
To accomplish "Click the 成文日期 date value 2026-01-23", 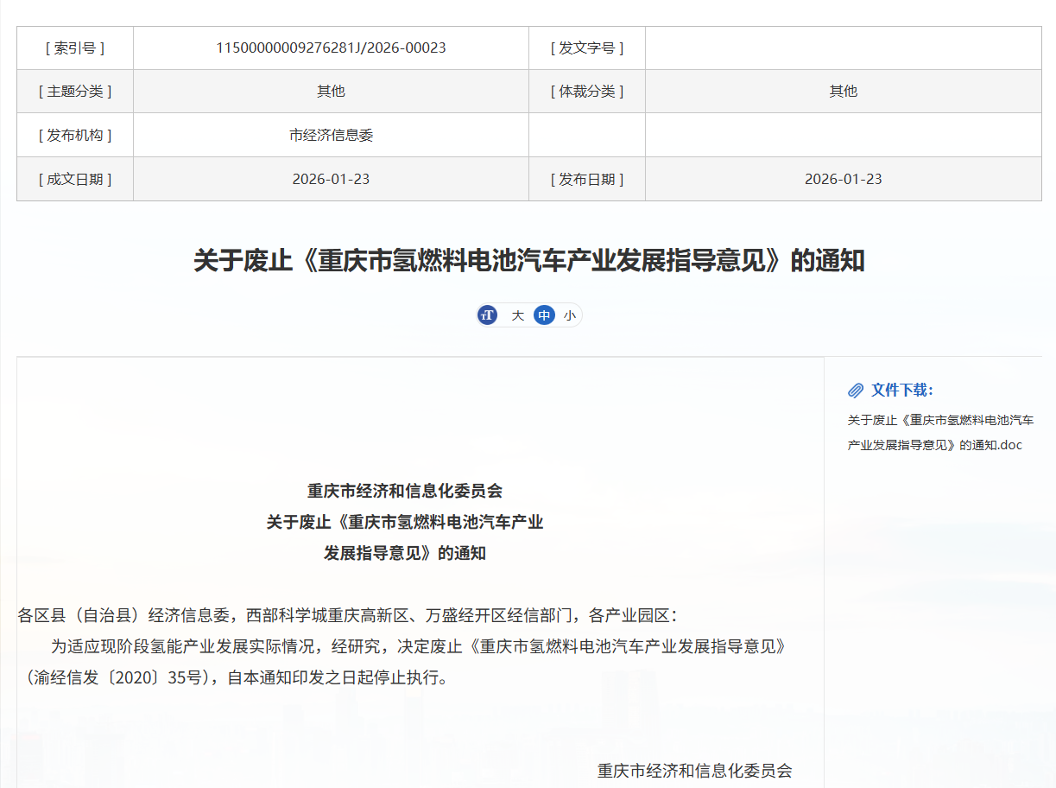I will (331, 180).
